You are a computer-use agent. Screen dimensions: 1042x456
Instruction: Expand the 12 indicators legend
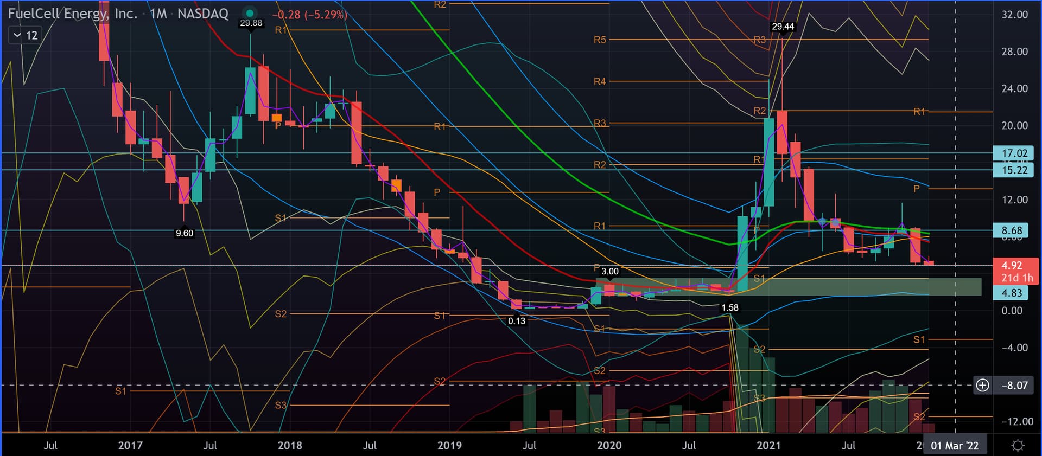tap(25, 36)
